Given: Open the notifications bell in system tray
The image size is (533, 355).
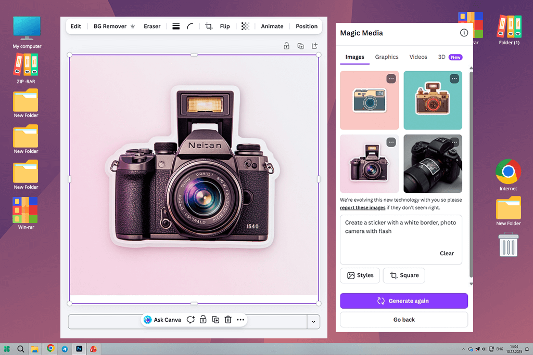Looking at the screenshot, I should click(x=527, y=349).
